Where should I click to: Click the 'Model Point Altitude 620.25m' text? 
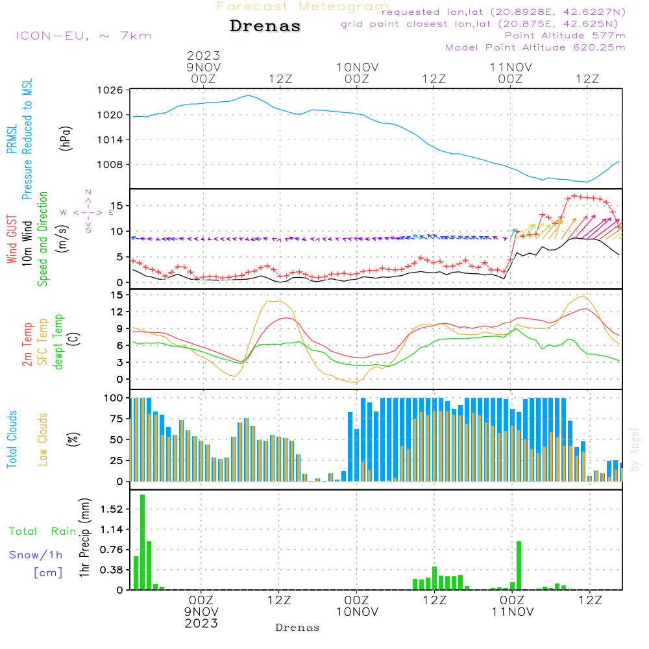[x=535, y=47]
